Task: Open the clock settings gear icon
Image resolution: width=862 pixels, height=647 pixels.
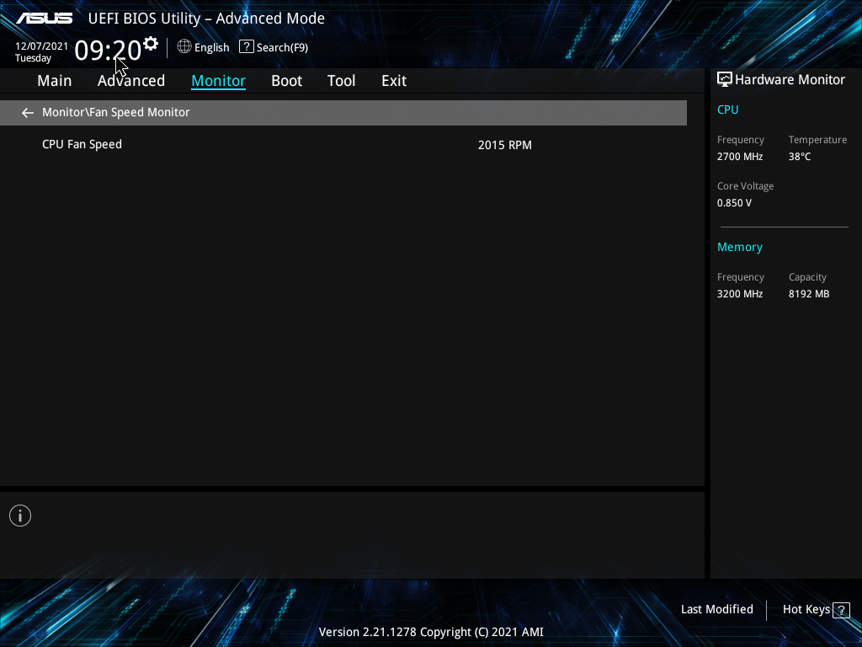Action: coord(151,44)
